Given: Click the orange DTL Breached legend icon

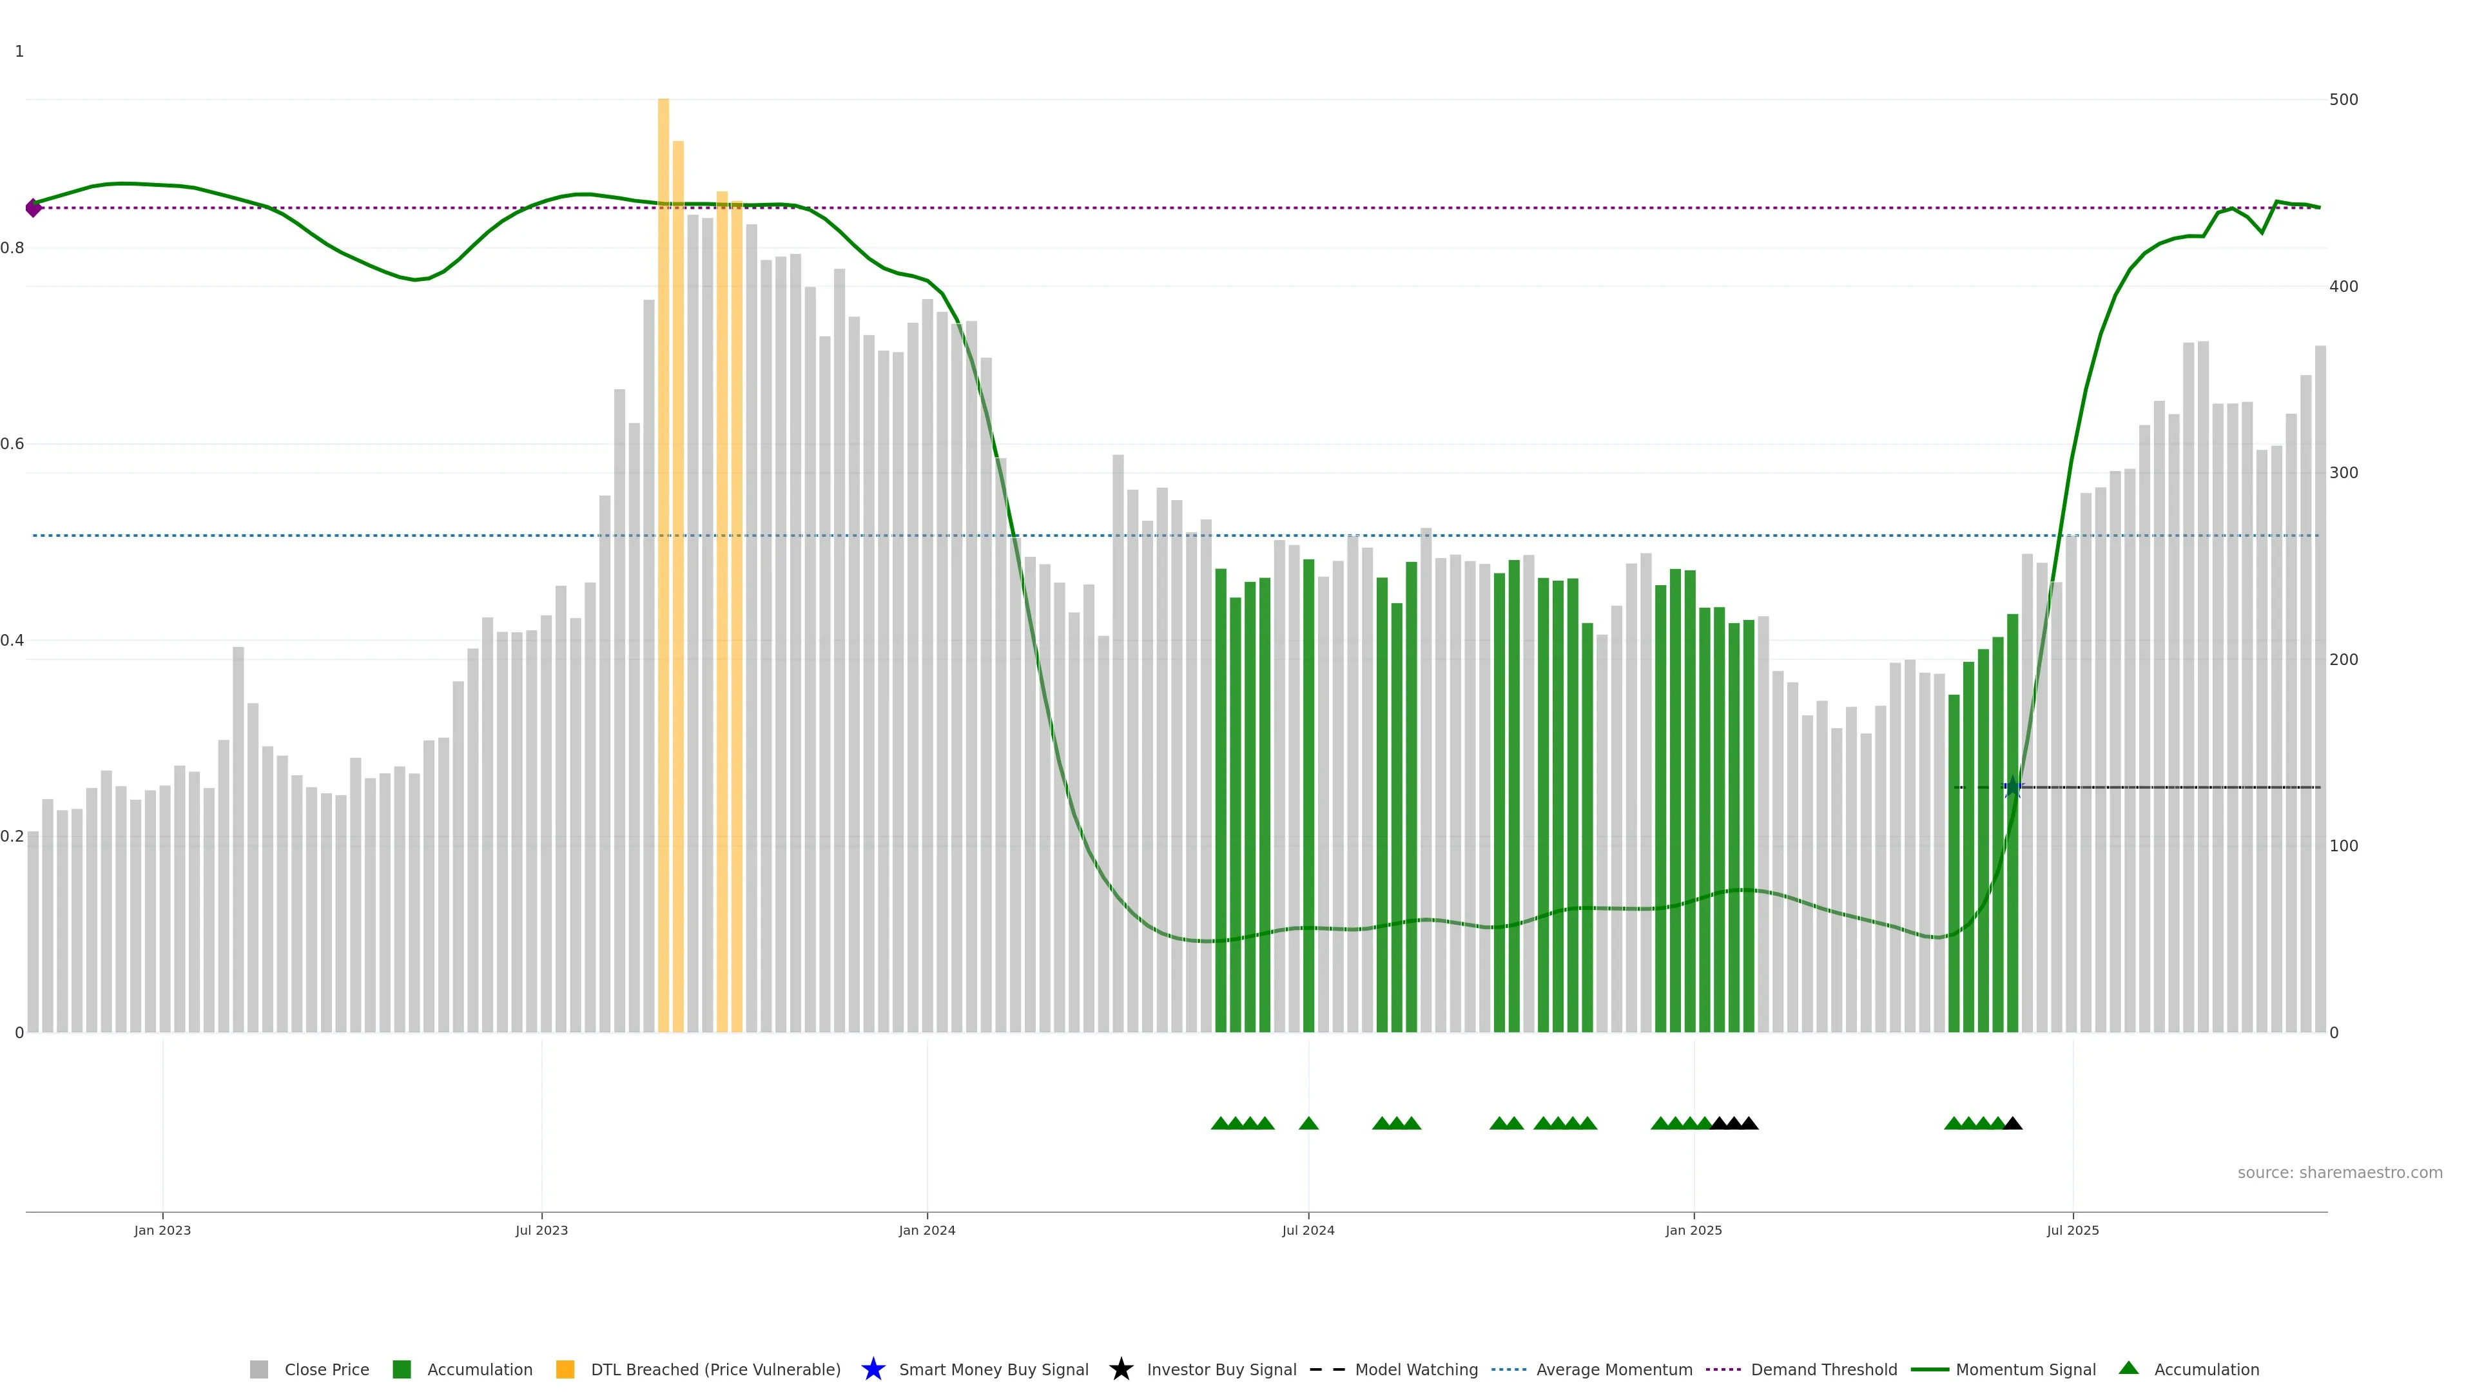Looking at the screenshot, I should [565, 1369].
